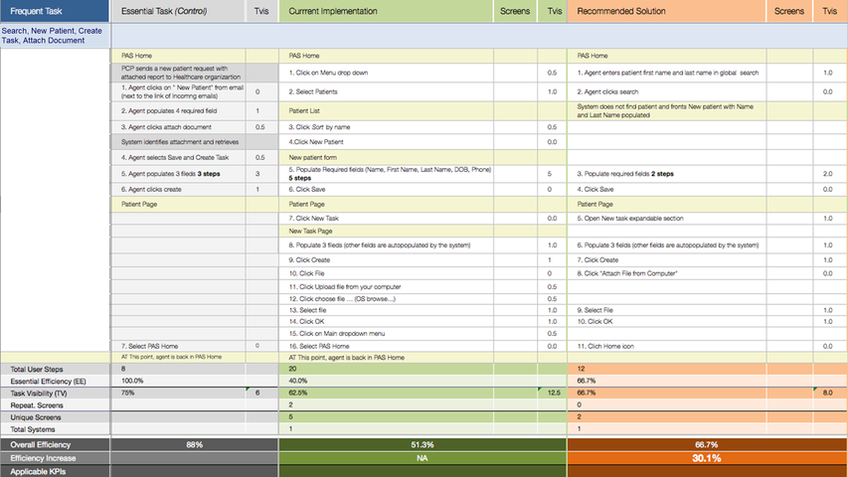Select '5. Populate Required fields ... 5 steps' cell
This screenshot has width=848, height=477.
(386, 174)
